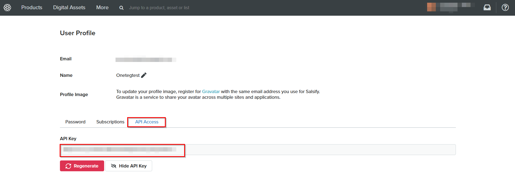Open the Products menu

tap(32, 8)
